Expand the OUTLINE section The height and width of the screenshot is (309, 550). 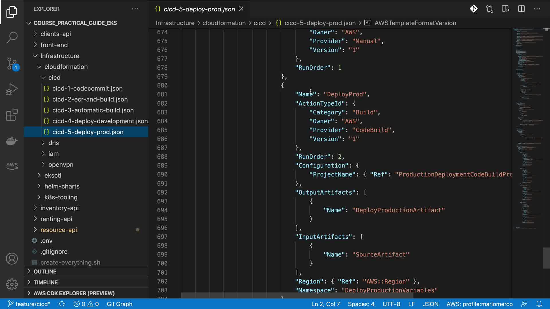coord(45,272)
